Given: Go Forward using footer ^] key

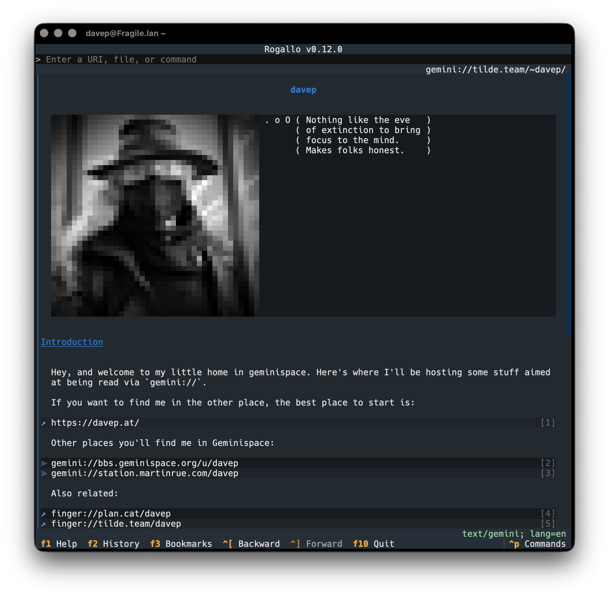Looking at the screenshot, I should click(x=316, y=543).
